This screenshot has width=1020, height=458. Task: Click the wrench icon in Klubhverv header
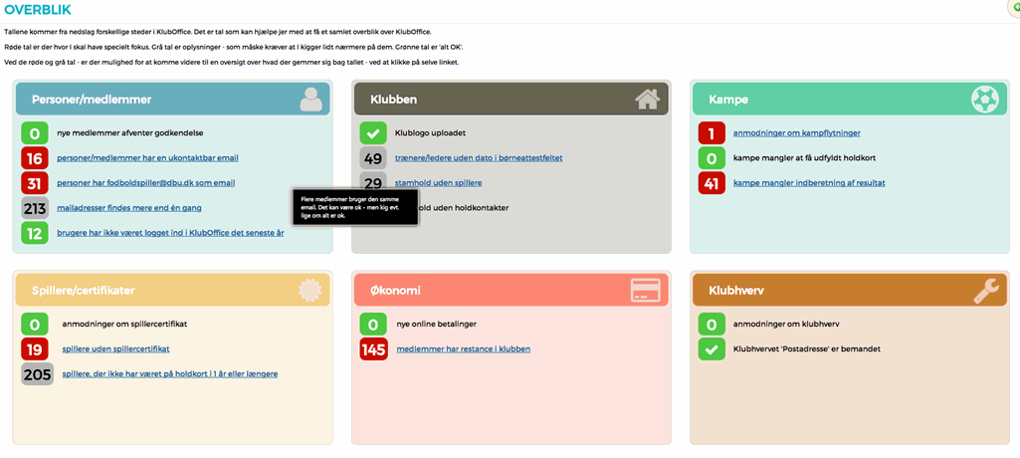tap(987, 290)
